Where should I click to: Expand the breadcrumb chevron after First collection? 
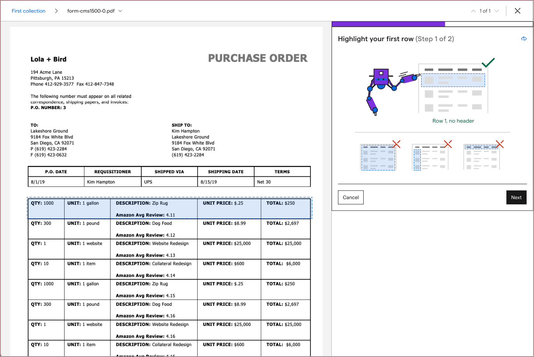(56, 11)
